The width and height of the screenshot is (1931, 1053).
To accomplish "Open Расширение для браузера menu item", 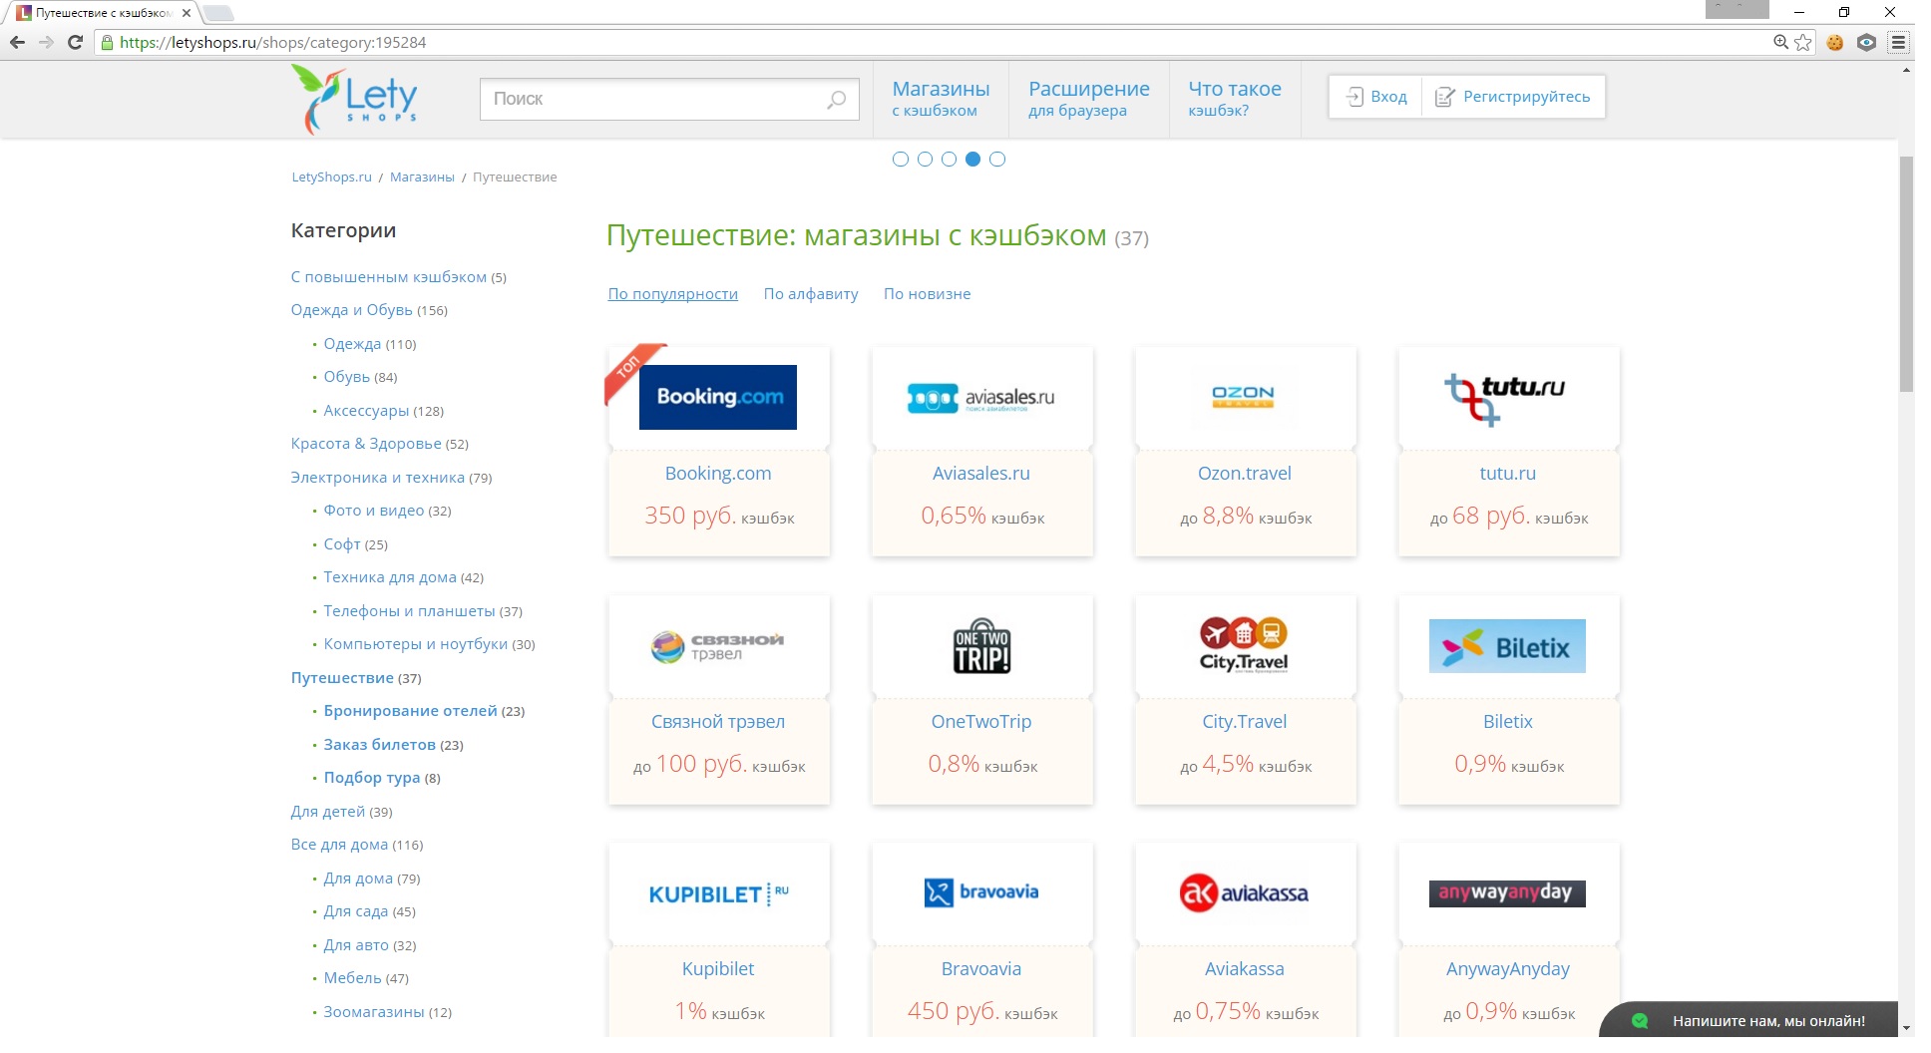I will tap(1088, 99).
